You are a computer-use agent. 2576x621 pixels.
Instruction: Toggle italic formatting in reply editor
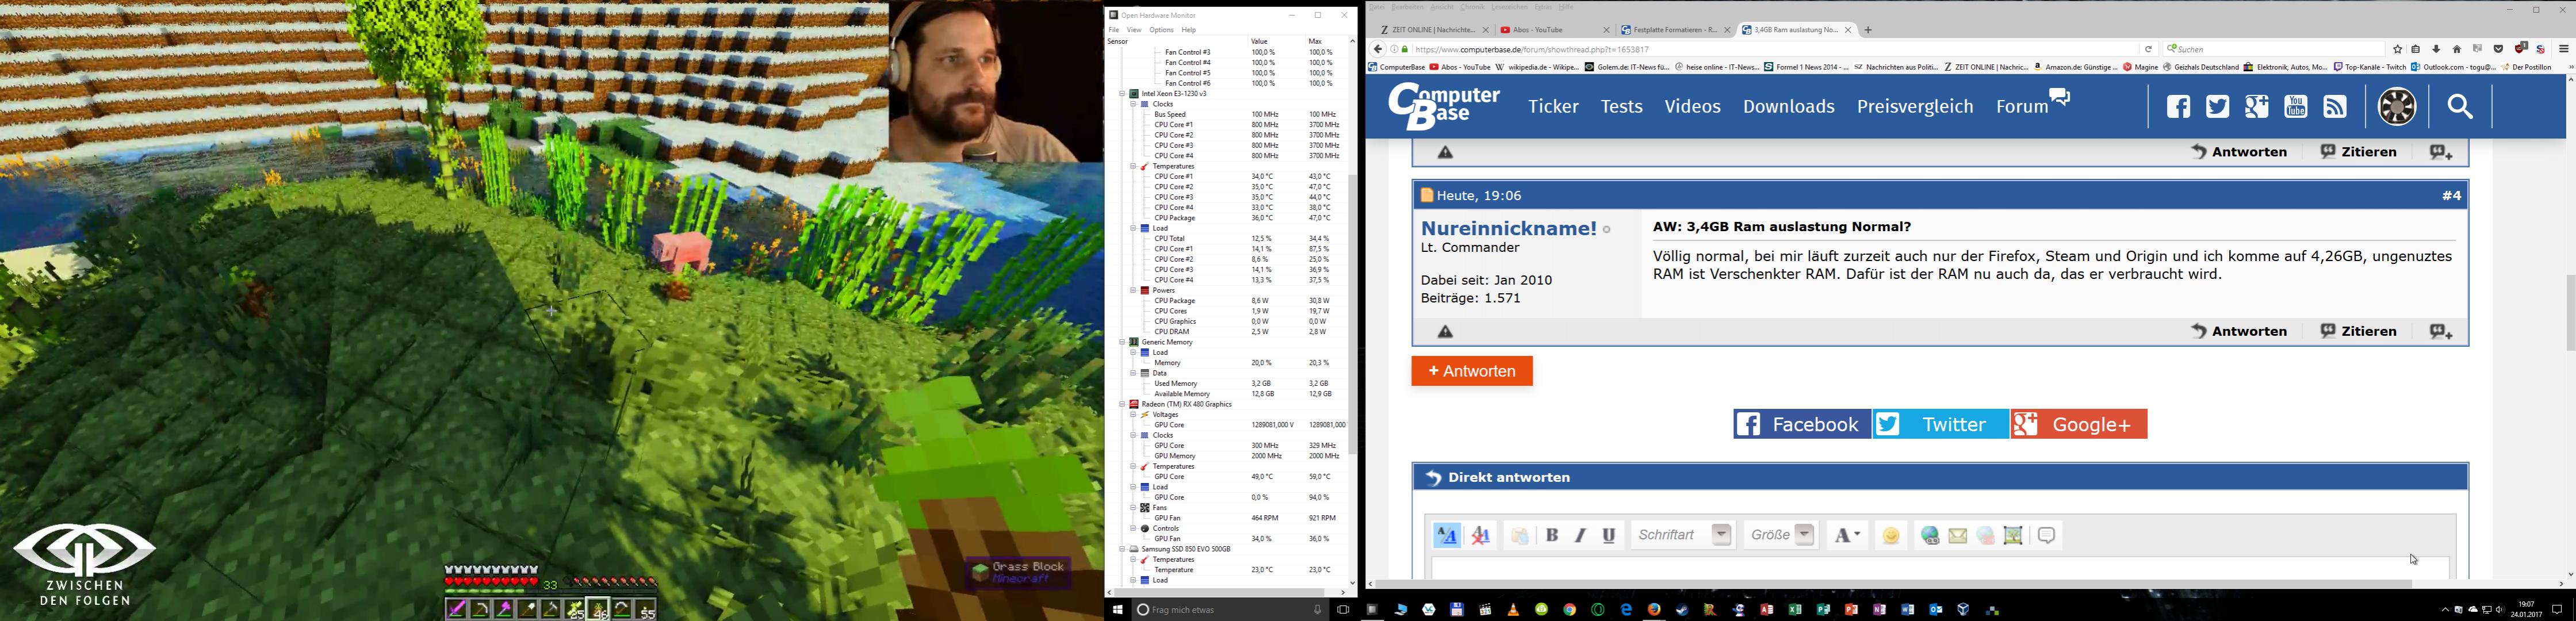click(x=1580, y=536)
